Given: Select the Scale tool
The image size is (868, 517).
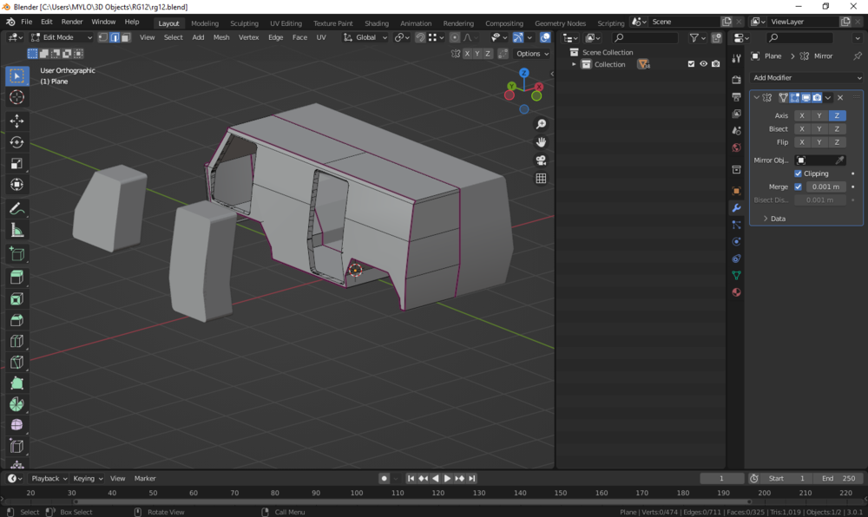Looking at the screenshot, I should 16,163.
